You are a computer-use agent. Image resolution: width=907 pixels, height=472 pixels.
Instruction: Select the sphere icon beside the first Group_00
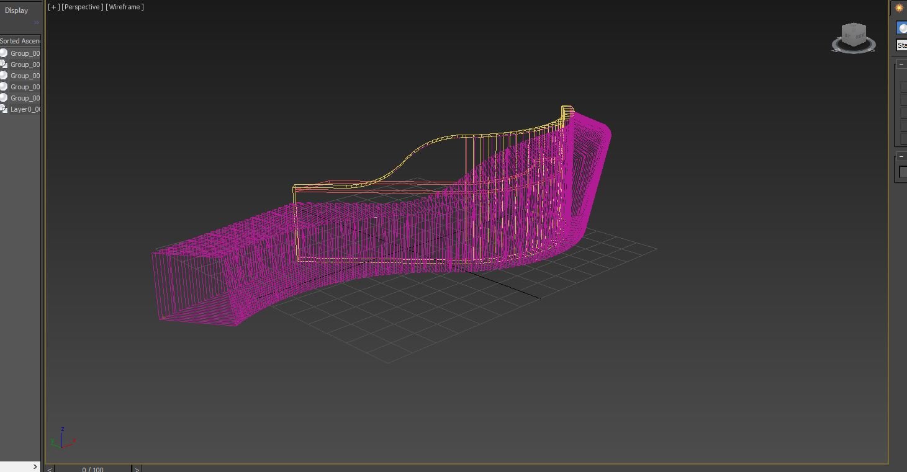pyautogui.click(x=5, y=53)
